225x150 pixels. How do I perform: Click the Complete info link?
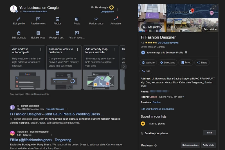click(107, 12)
